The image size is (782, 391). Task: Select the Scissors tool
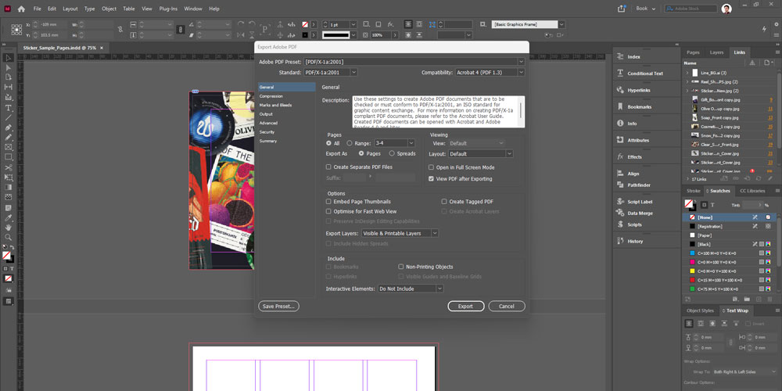tap(9, 167)
